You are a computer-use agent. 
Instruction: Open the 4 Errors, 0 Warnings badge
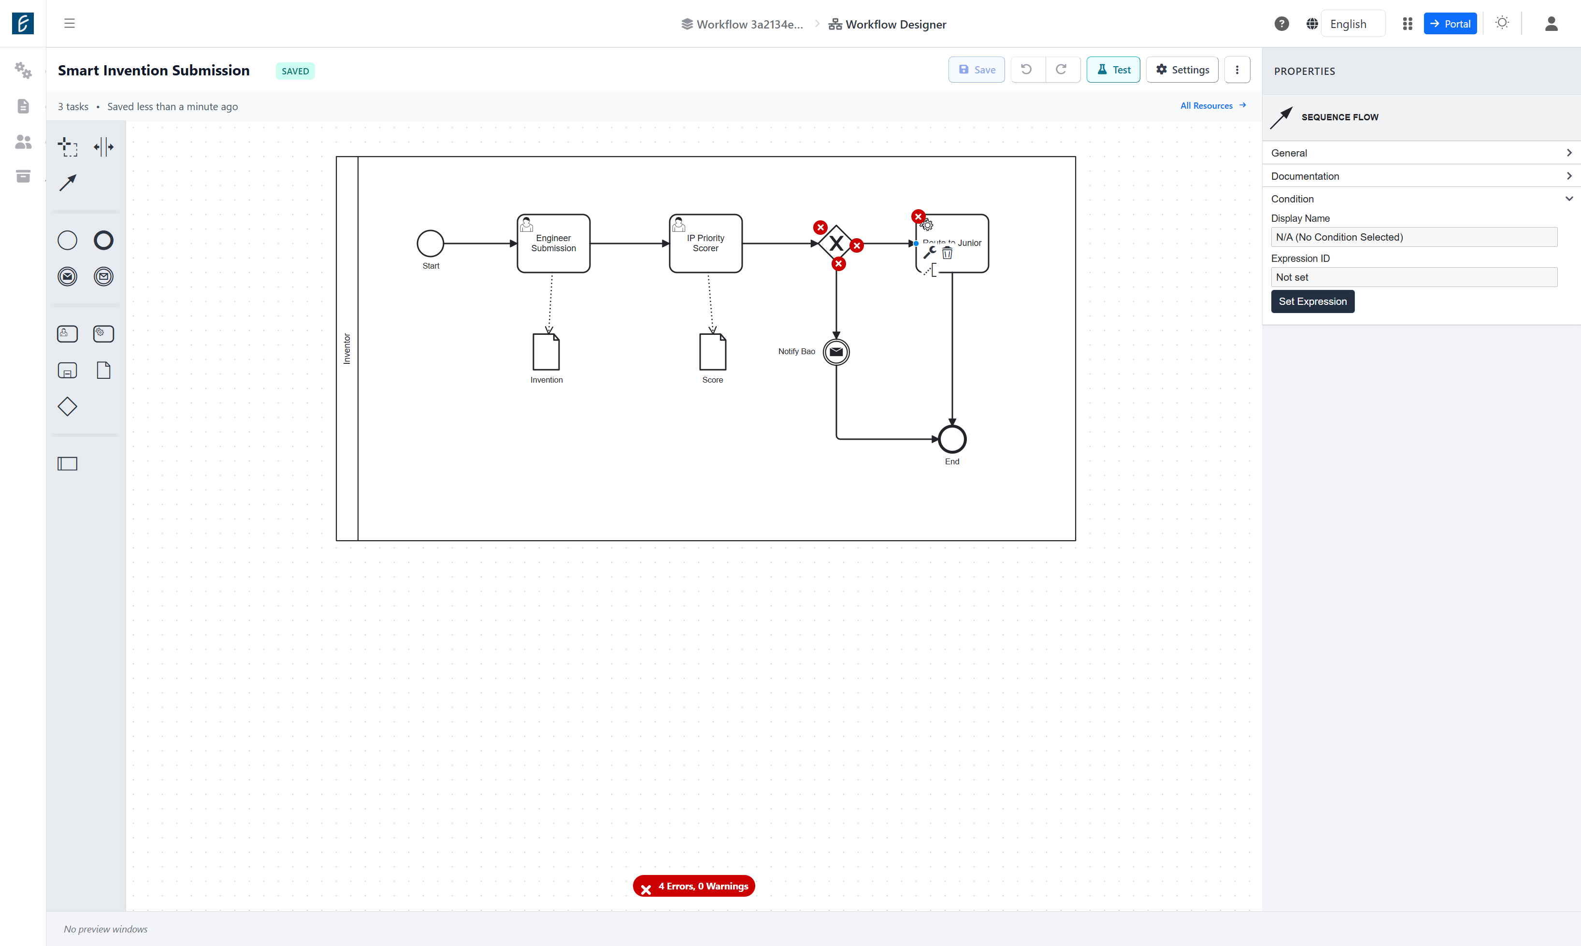click(693, 886)
